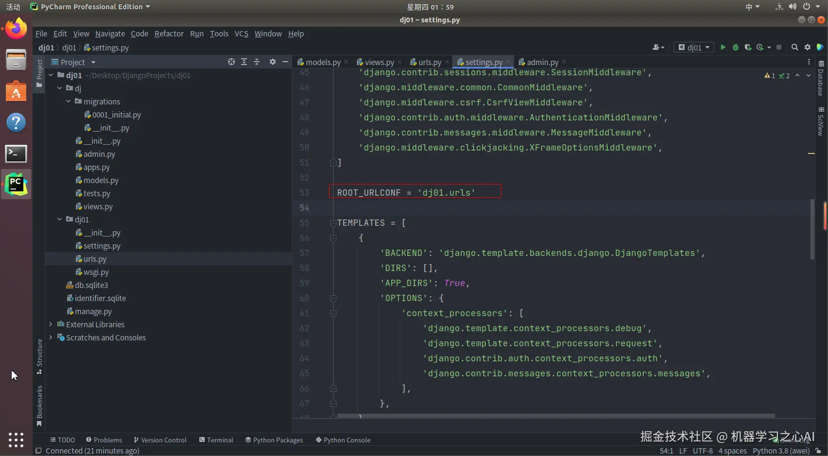Open PyCharm from the Ubuntu dock
The width and height of the screenshot is (828, 456).
16,184
